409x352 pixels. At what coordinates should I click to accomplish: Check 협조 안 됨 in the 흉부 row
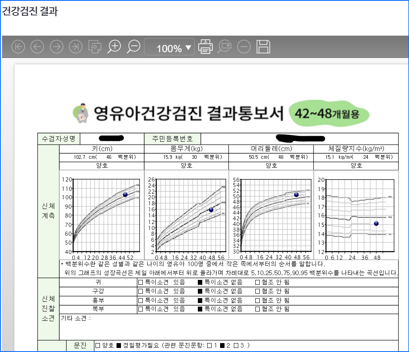coord(257,300)
